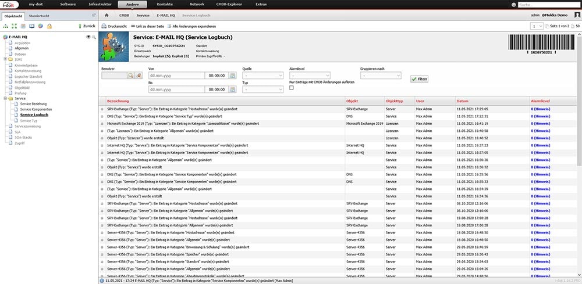582x284 pixels.
Task: Click the Network menu
Action: (197, 5)
